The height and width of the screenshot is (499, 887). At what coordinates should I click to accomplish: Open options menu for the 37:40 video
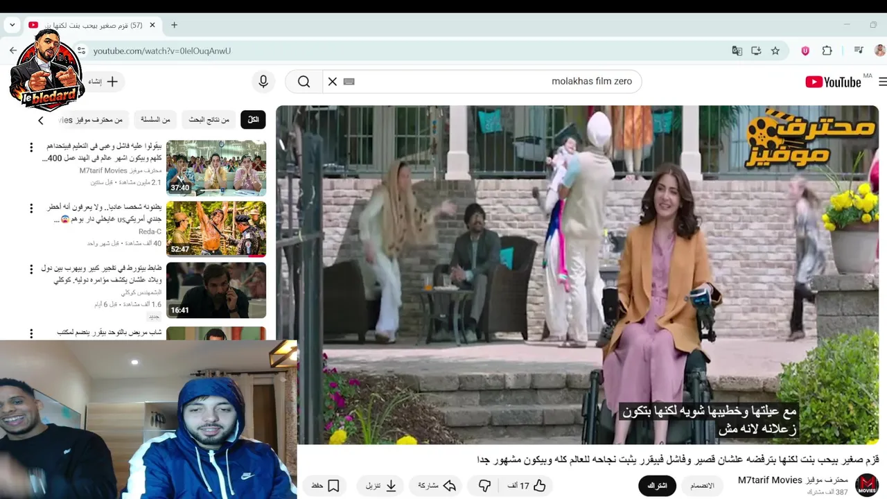tap(31, 148)
